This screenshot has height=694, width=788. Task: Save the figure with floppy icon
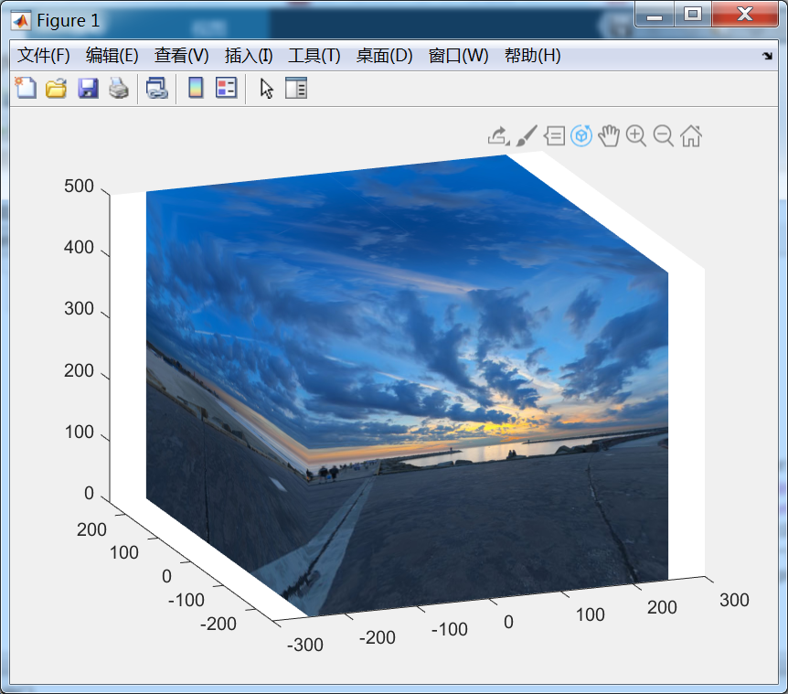(x=88, y=88)
